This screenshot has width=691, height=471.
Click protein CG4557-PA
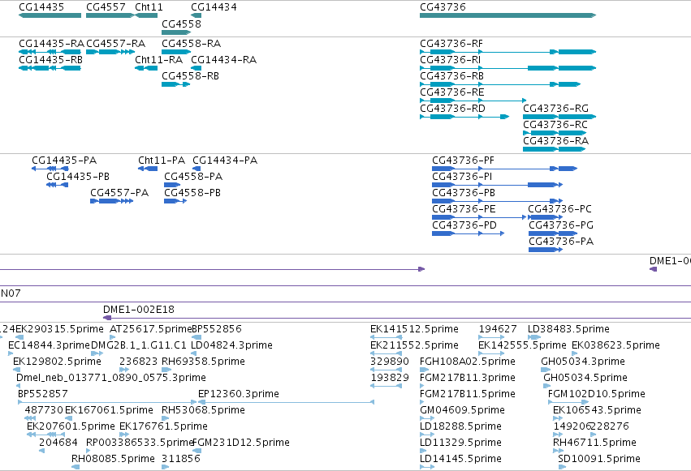click(111, 201)
